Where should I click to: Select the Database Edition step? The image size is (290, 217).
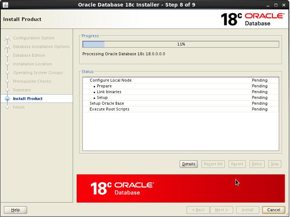coord(29,55)
